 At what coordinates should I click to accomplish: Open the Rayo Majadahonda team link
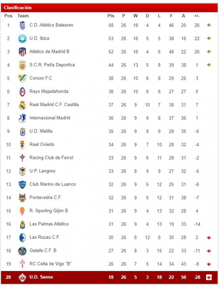click(49, 92)
